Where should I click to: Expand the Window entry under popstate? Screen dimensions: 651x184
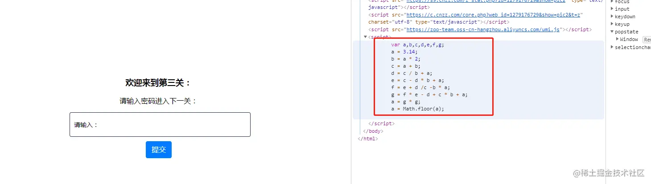618,39
